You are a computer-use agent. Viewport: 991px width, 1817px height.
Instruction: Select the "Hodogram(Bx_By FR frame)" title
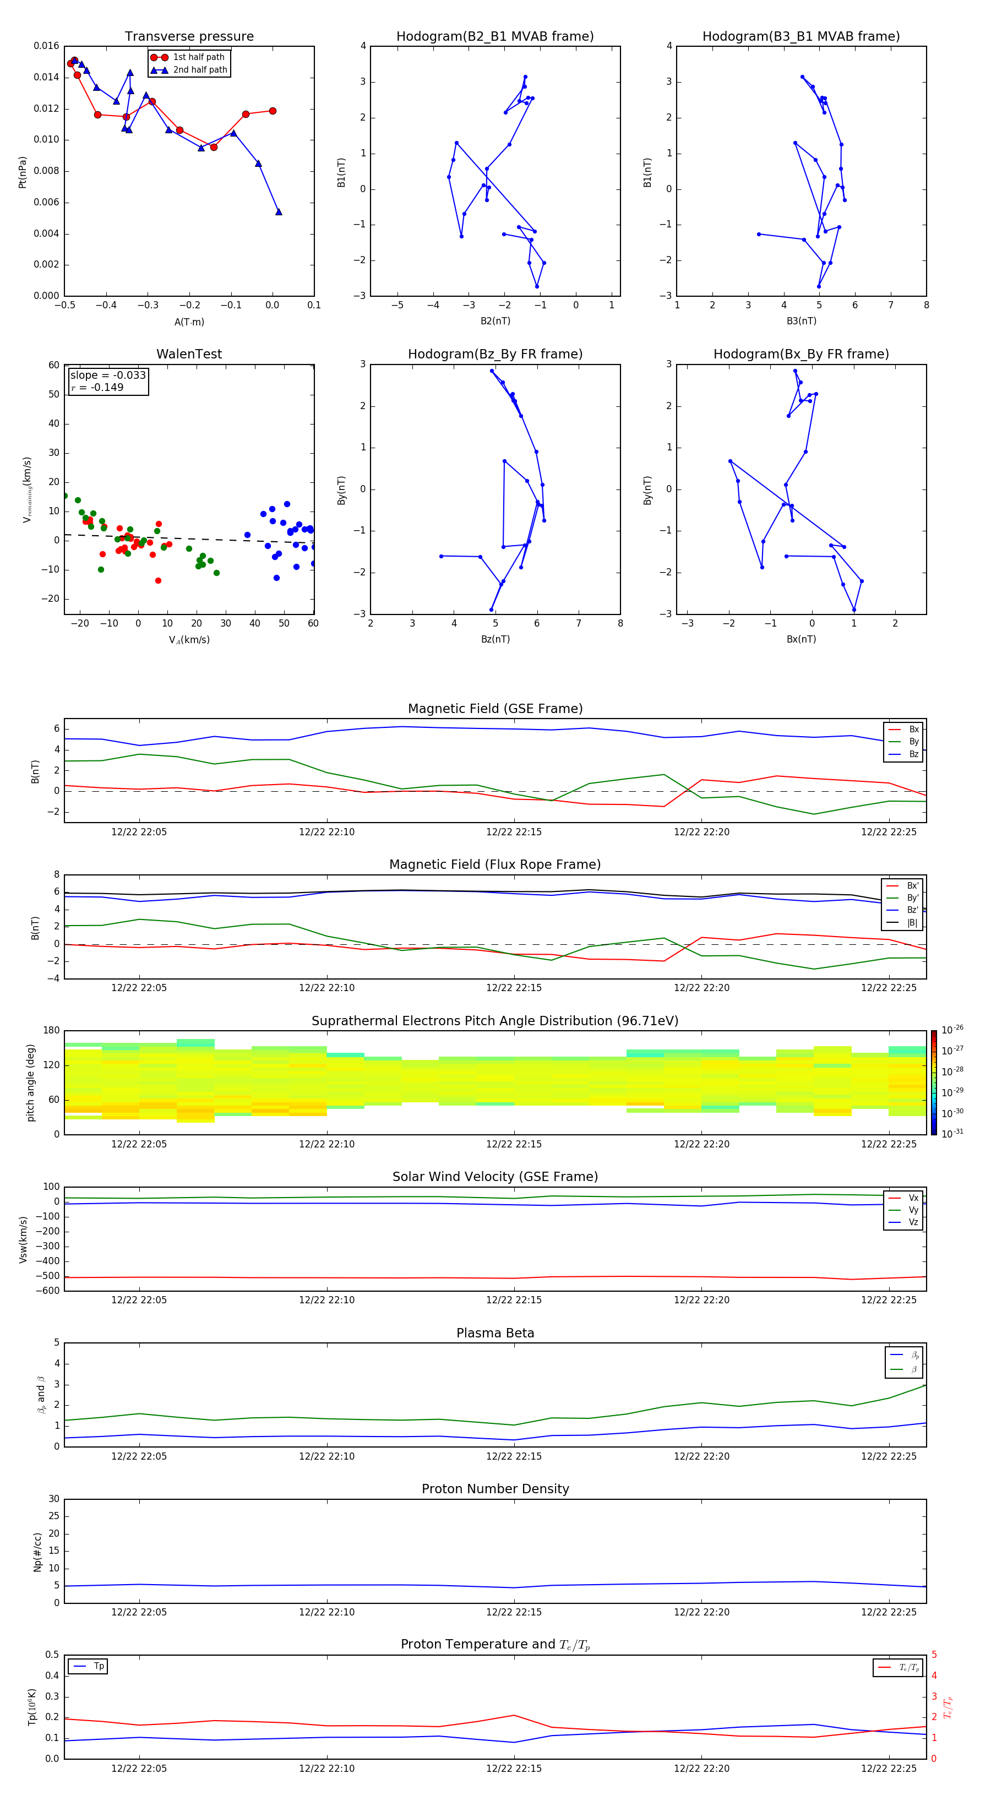(801, 354)
